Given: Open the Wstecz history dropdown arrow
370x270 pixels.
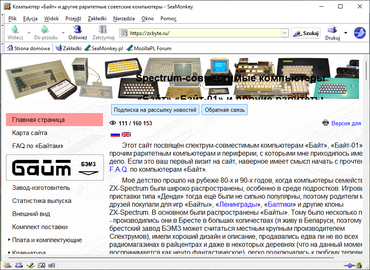Looking at the screenshot, I should 29,33.
